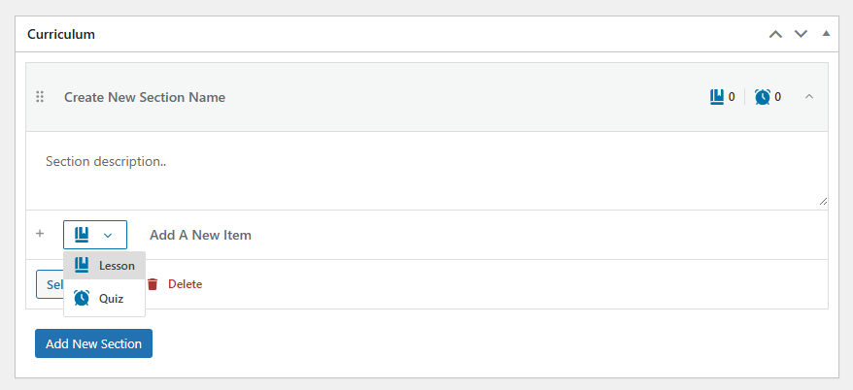Click the red trash icon next to Delete
853x390 pixels.
click(153, 284)
